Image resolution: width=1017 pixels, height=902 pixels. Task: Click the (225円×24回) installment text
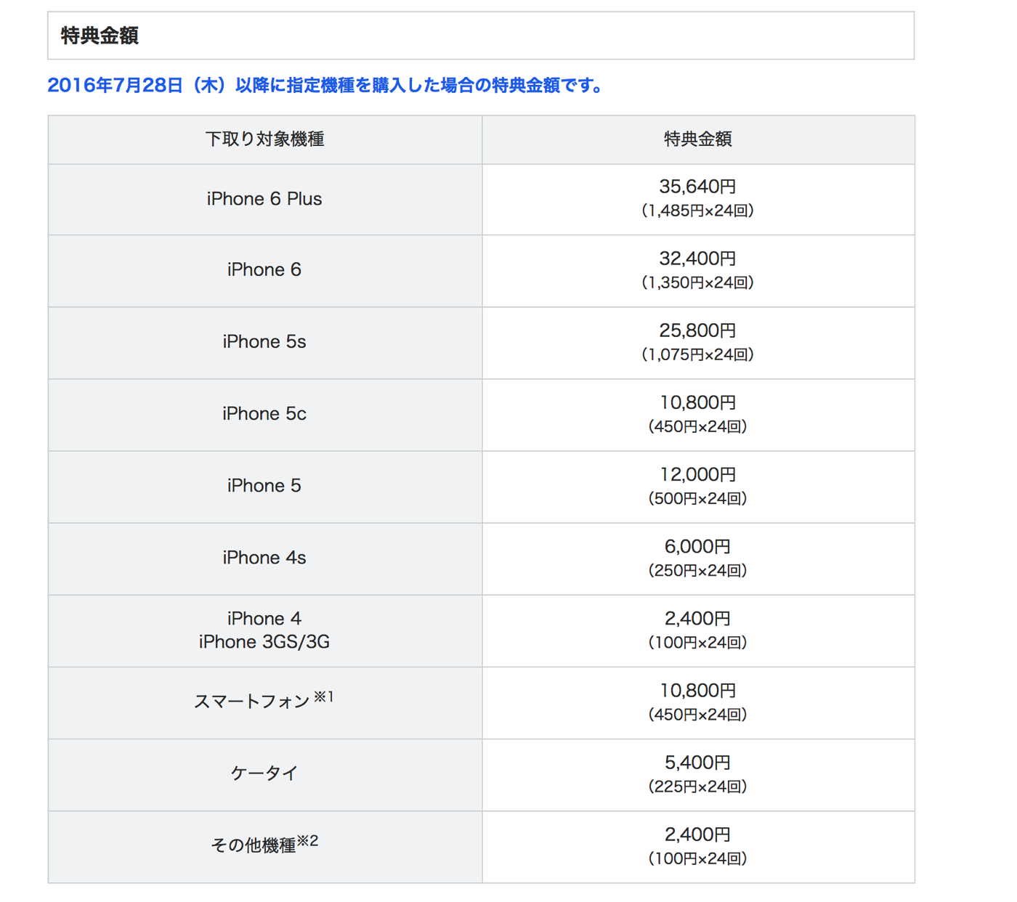click(698, 786)
